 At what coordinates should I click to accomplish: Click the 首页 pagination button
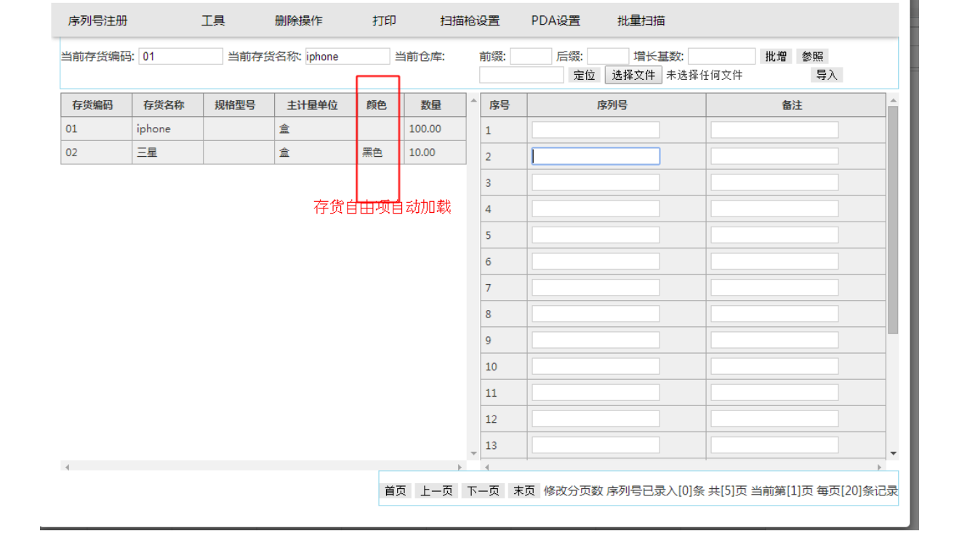[395, 491]
